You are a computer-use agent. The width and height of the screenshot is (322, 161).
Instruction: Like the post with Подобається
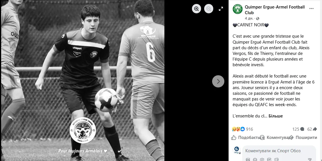click(247, 138)
